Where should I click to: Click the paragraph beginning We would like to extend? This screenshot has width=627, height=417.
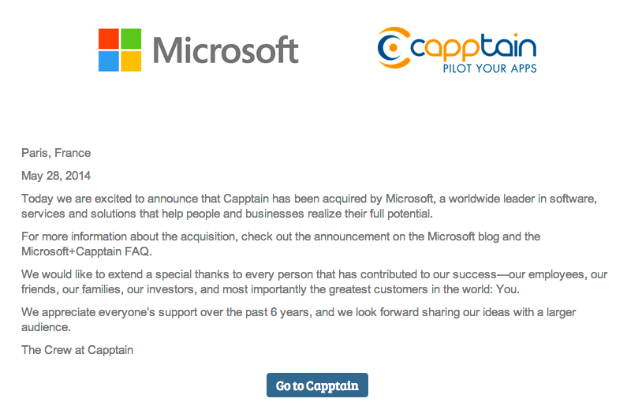coord(315,282)
